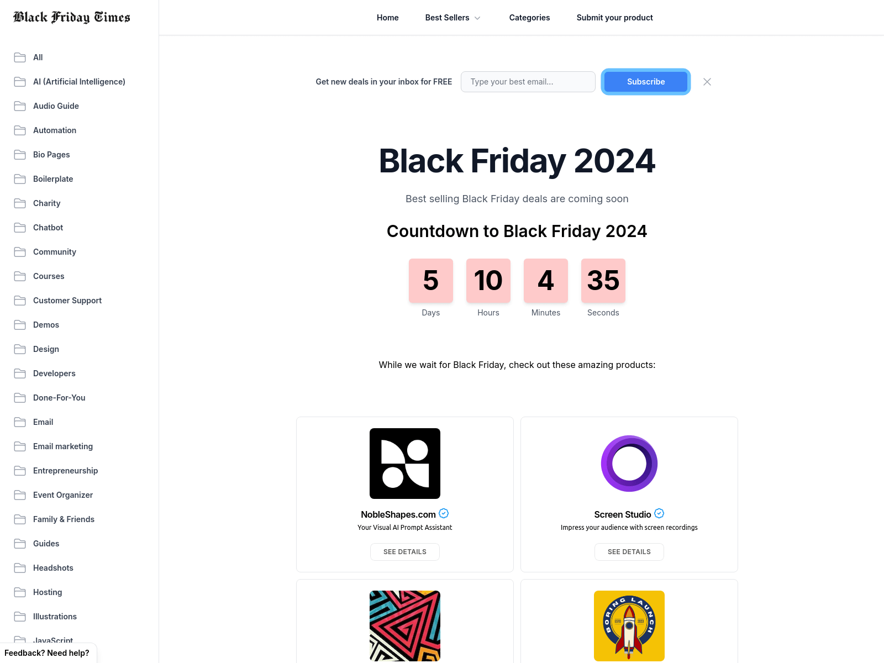This screenshot has width=884, height=663.
Task: Open the Chatbot category via its folder icon
Action: pos(20,228)
